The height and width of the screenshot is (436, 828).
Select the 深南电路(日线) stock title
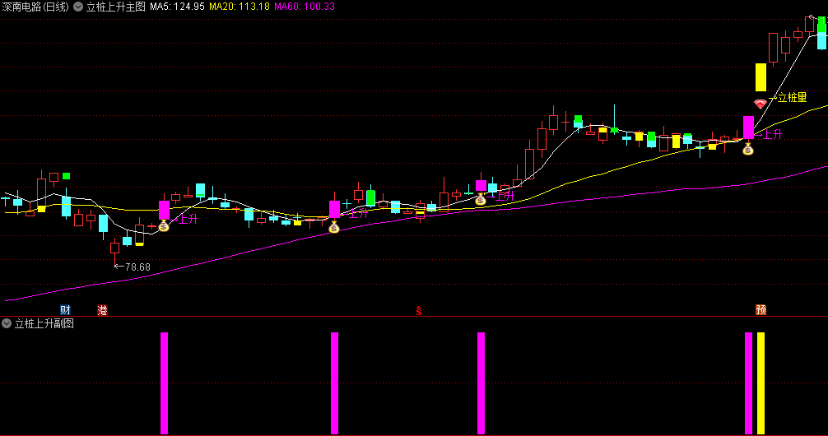pyautogui.click(x=35, y=7)
